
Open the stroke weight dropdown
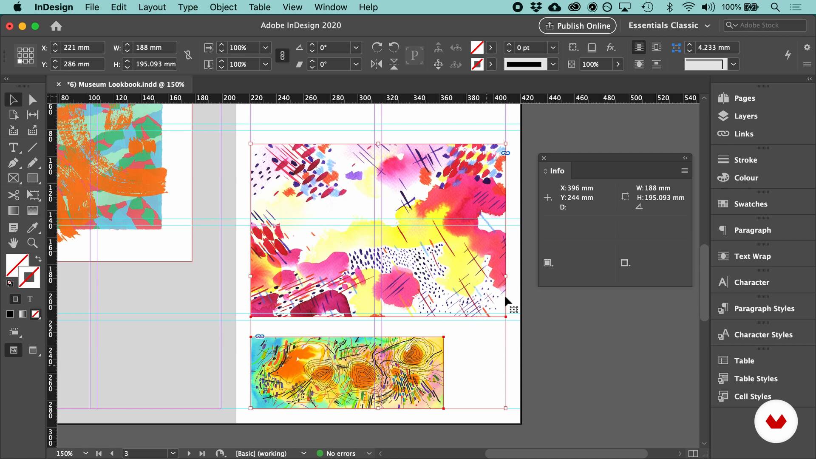tap(553, 48)
